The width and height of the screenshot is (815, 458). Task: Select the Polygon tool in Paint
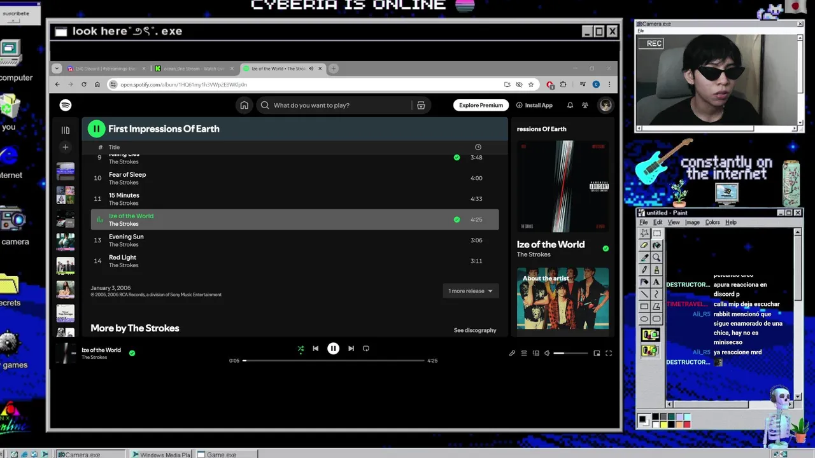click(x=656, y=306)
